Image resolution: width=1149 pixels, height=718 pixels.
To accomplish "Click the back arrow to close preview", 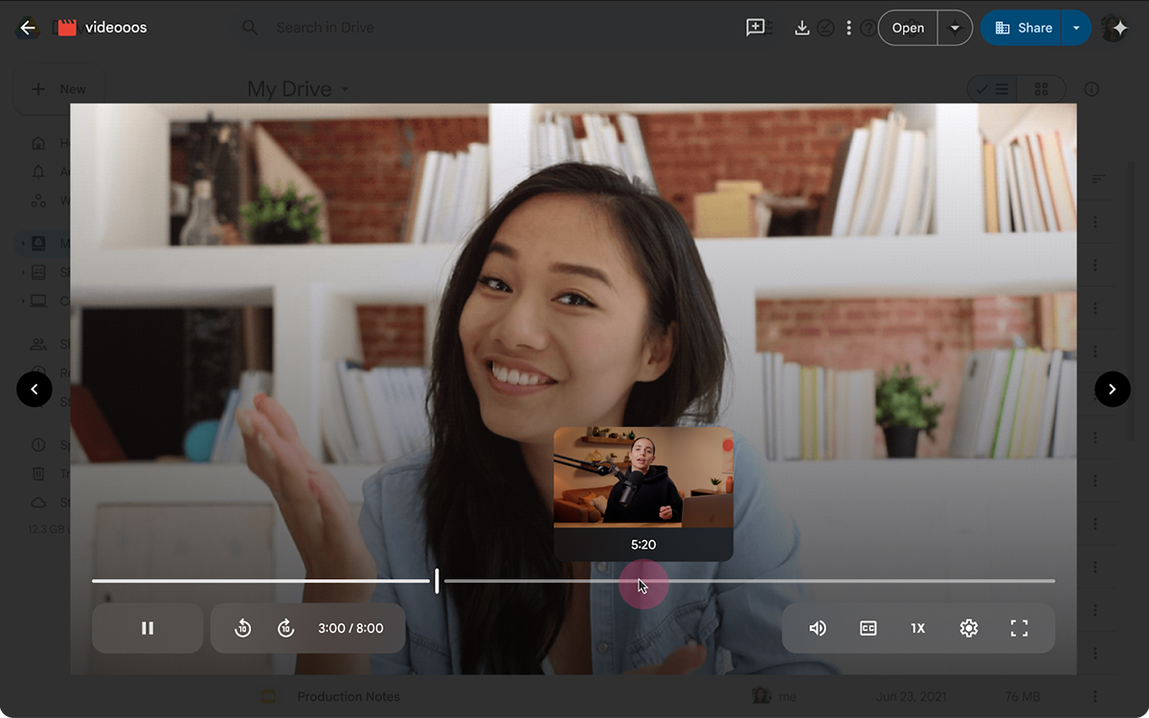I will click(28, 28).
